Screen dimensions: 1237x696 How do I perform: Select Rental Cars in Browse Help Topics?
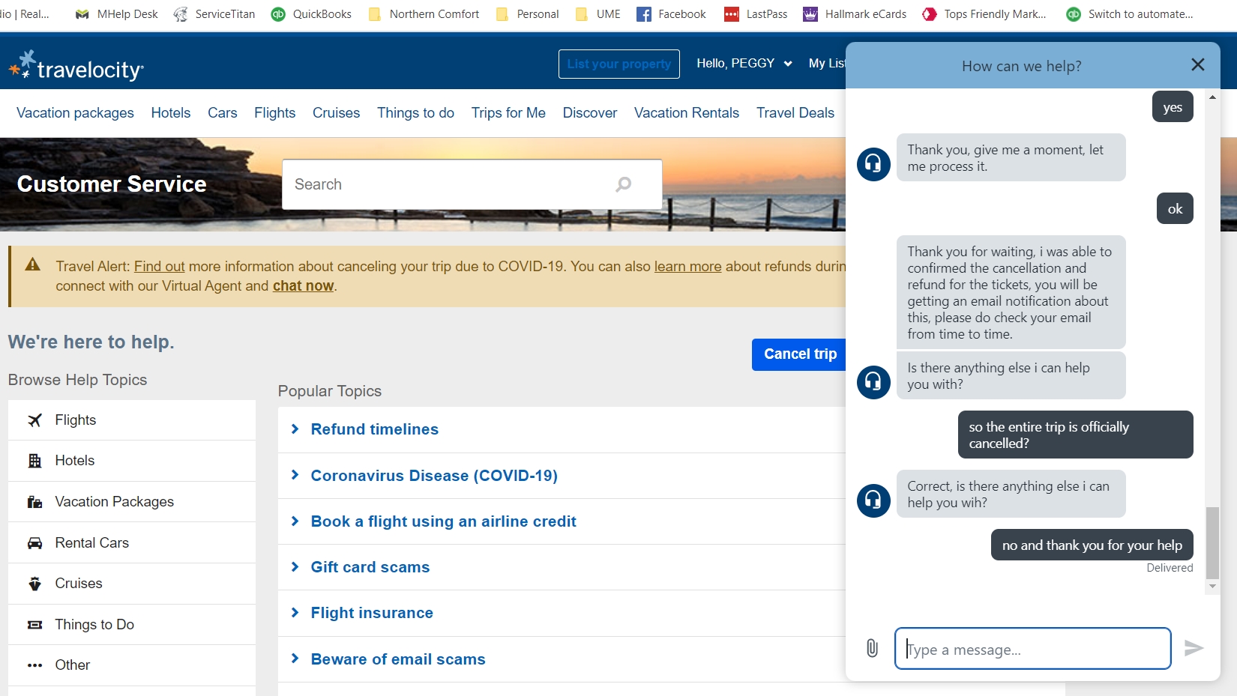pyautogui.click(x=132, y=543)
